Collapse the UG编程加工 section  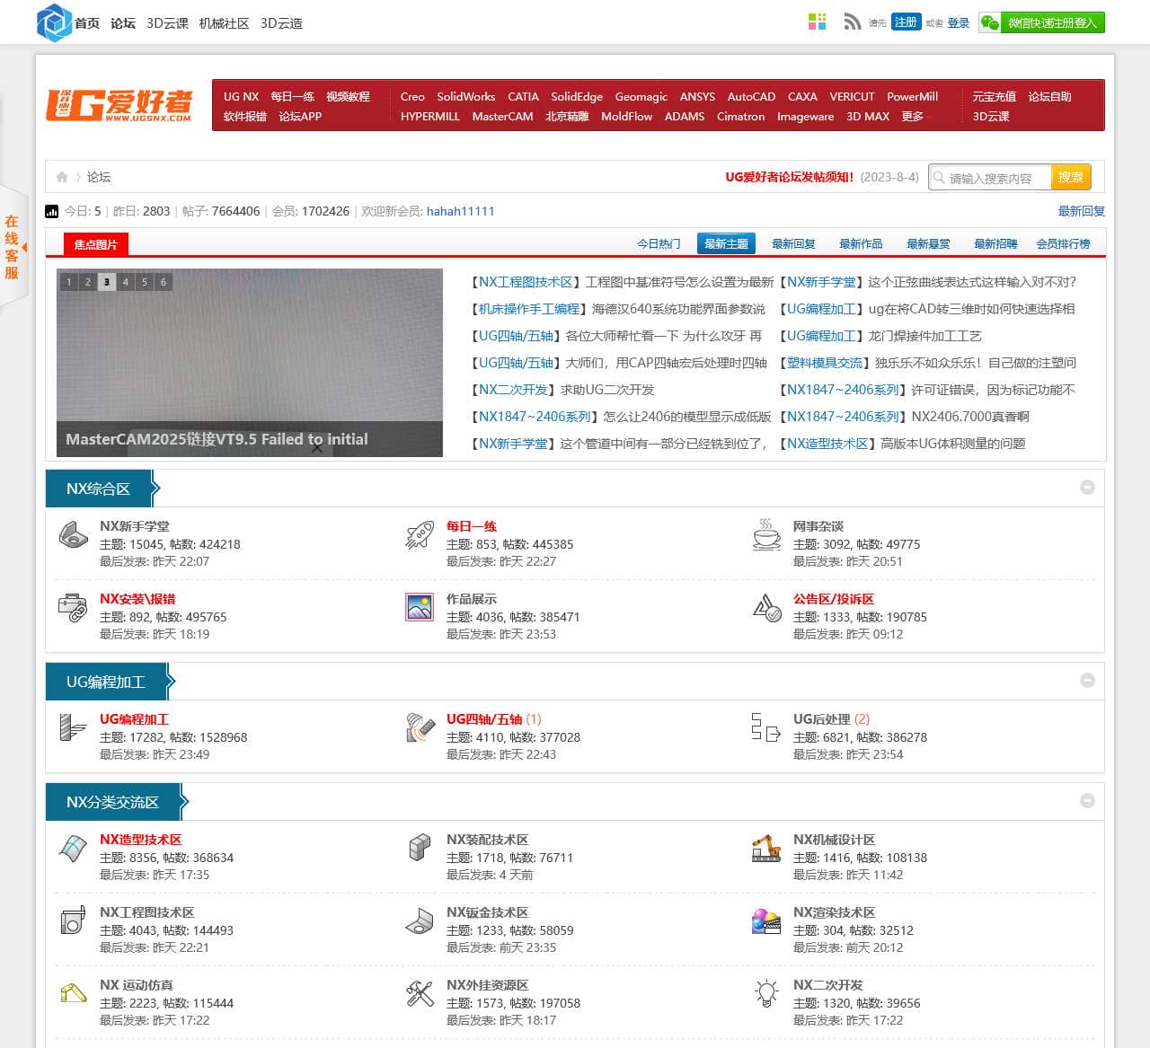1087,681
